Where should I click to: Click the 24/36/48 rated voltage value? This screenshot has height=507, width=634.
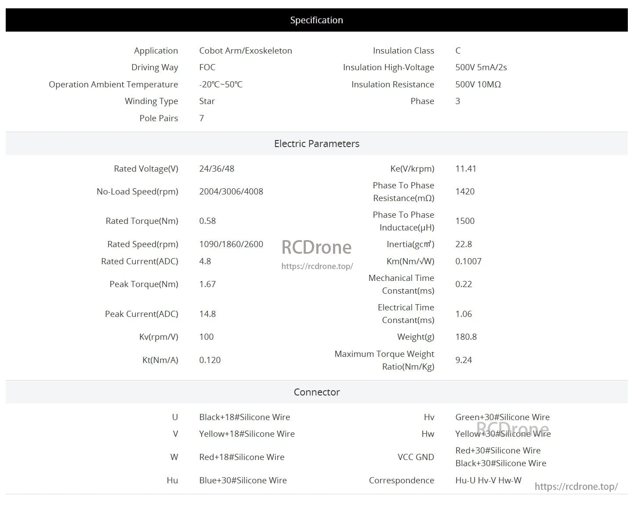tap(217, 169)
